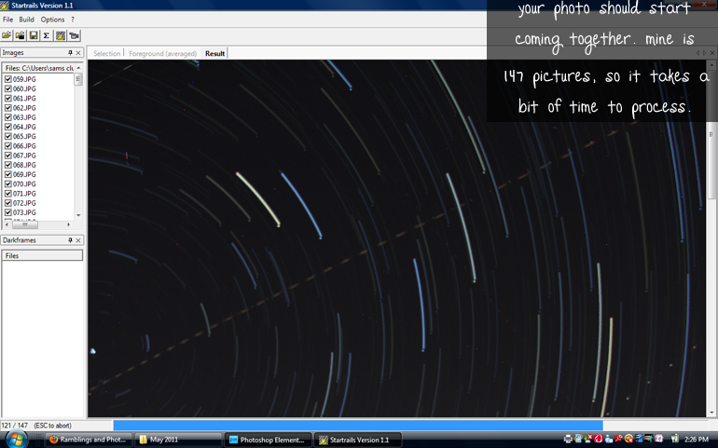Screen dimensions: 718x448
Task: Switch to the Selection tab
Action: point(106,53)
